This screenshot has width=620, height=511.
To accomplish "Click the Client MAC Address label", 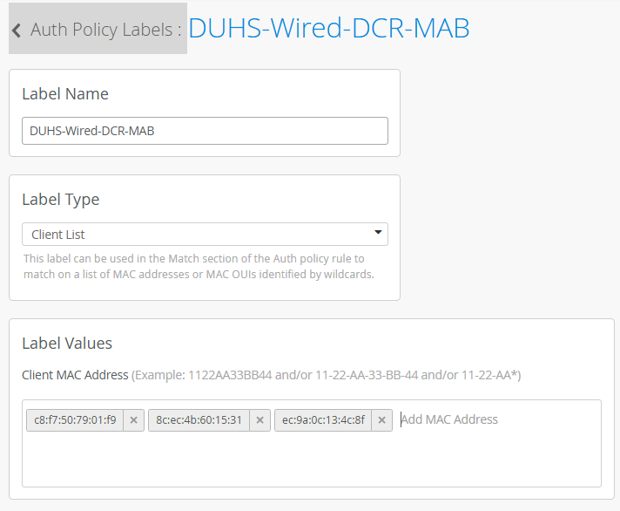I will click(x=75, y=375).
